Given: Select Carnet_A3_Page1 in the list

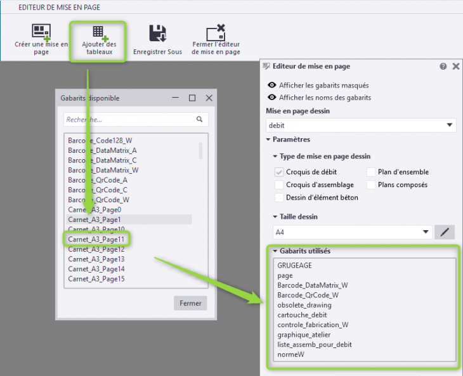Looking at the screenshot, I should tap(130, 219).
